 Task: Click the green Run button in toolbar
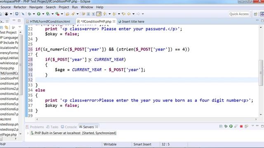[39, 14]
